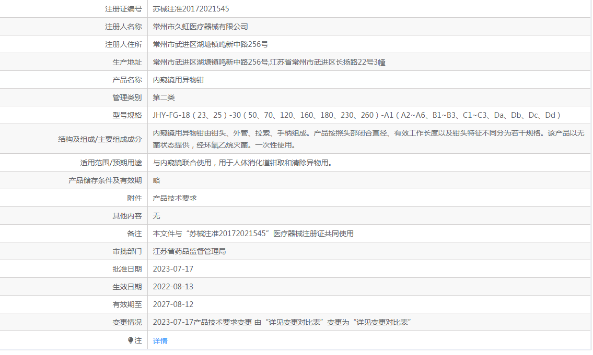Click the 结构及组成/主要组成成分 label
This screenshot has height=355, width=593.
click(x=100, y=139)
